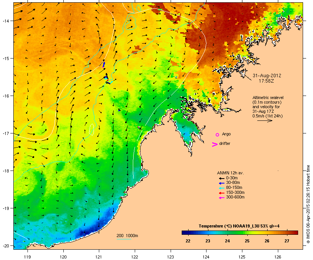Click the -18 latitude axis label
Viewport: 313px width, 260px height.
pos(5,171)
